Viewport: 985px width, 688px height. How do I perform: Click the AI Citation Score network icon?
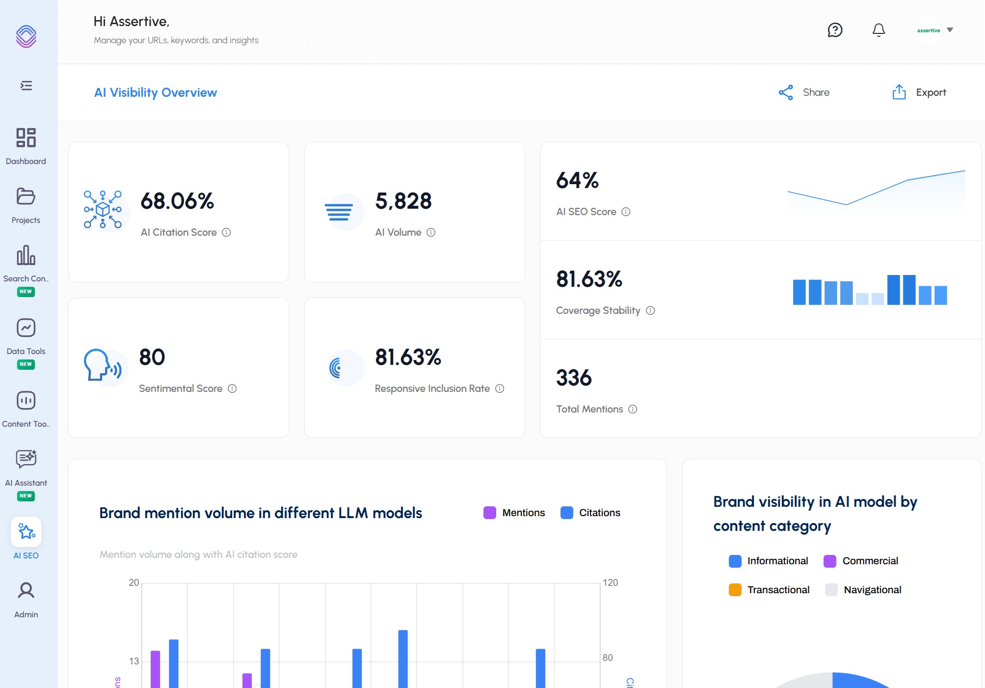click(103, 210)
